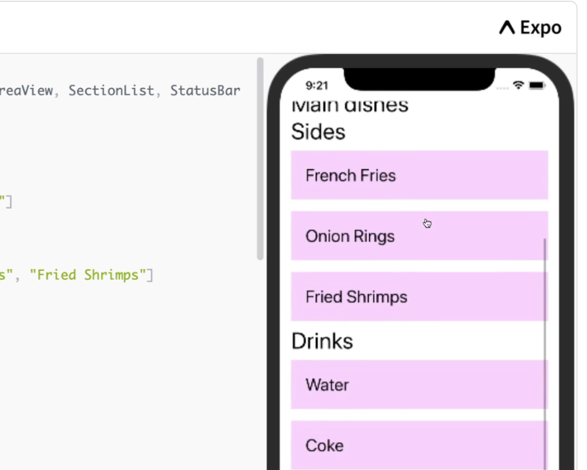Click the cellular signal dots icon
This screenshot has height=470, width=587.
(503, 88)
